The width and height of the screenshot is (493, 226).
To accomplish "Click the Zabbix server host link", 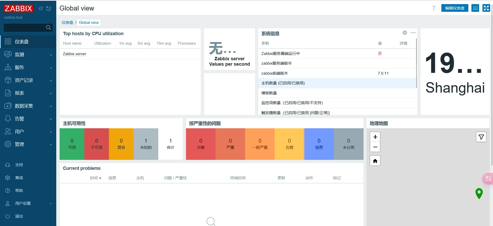I will coord(75,54).
